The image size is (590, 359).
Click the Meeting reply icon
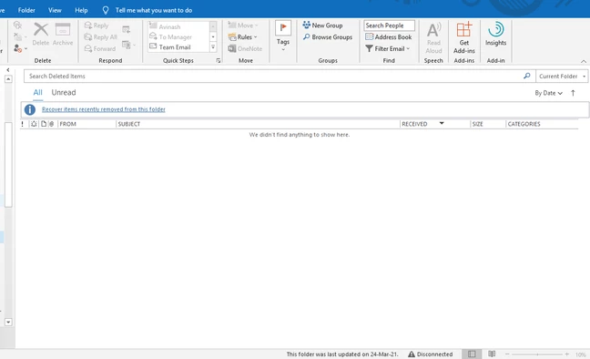pos(126,29)
